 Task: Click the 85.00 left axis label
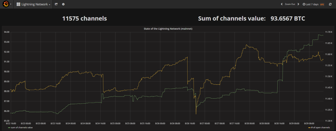coord(7,121)
